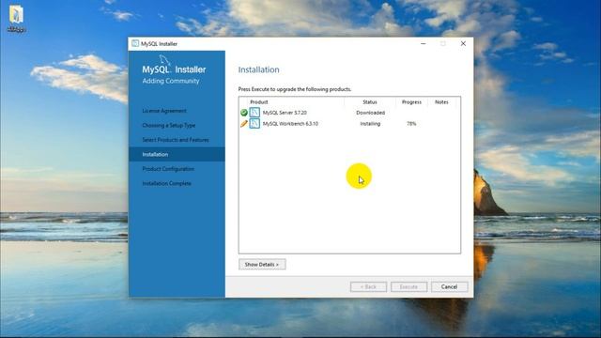Go to Product Configuration step

[x=168, y=169]
